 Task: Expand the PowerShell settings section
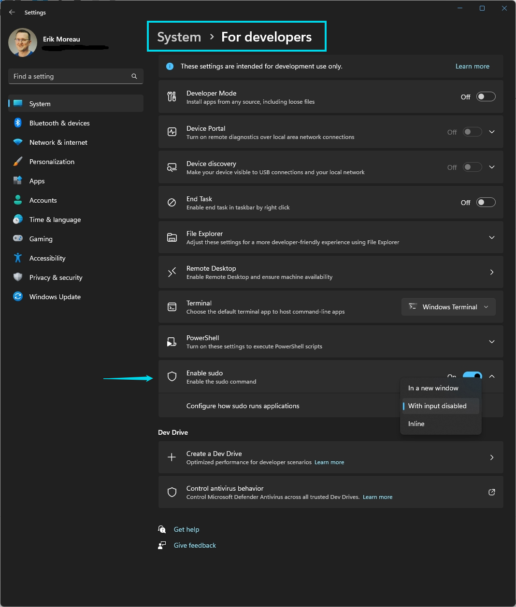(x=491, y=342)
